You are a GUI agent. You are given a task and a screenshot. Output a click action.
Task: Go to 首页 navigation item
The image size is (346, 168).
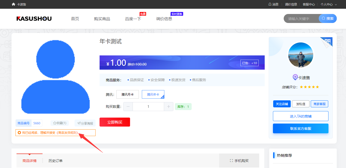point(75,19)
